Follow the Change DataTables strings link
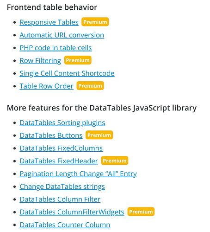This screenshot has width=210, height=232. (x=62, y=187)
